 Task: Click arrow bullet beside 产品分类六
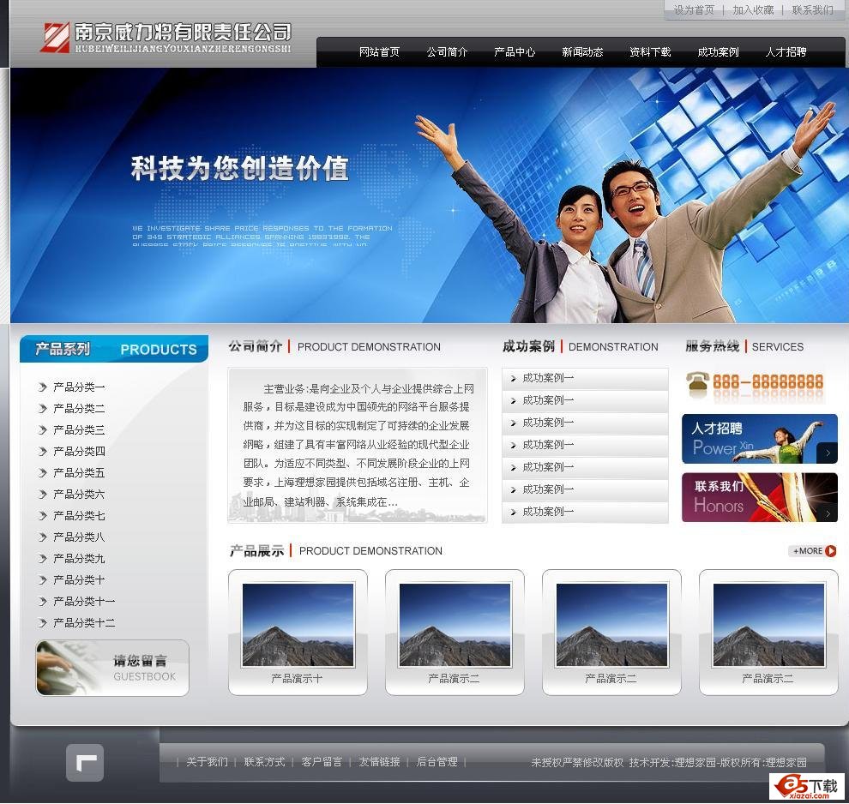[x=43, y=495]
